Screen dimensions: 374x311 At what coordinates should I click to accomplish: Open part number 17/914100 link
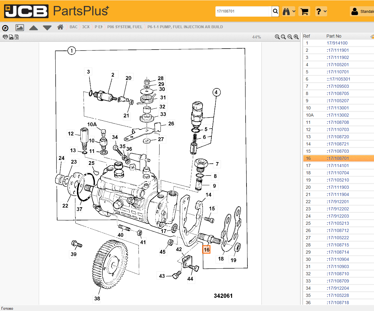tap(337, 43)
